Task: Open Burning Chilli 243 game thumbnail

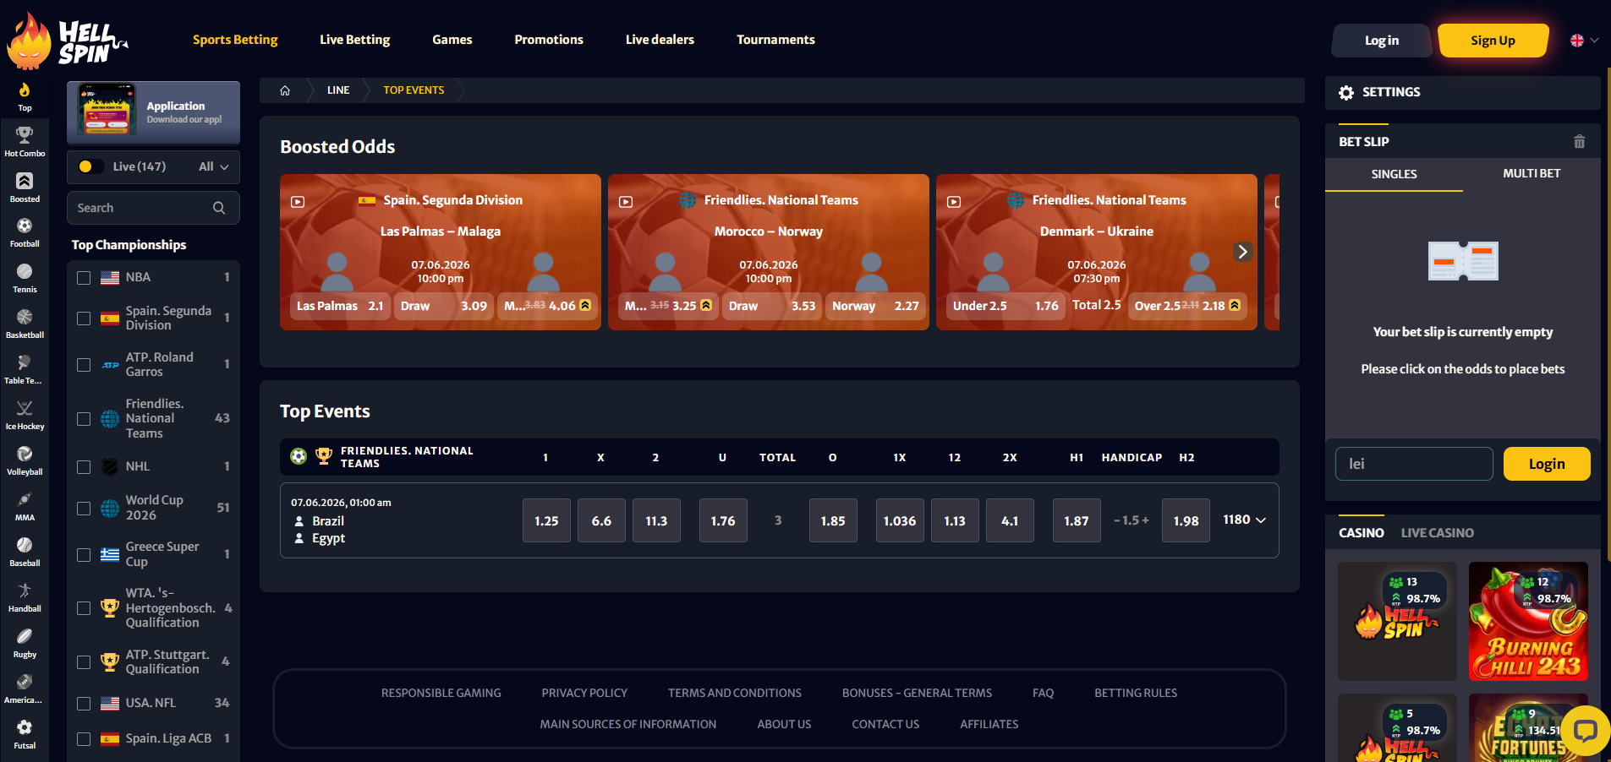Action: click(1528, 621)
